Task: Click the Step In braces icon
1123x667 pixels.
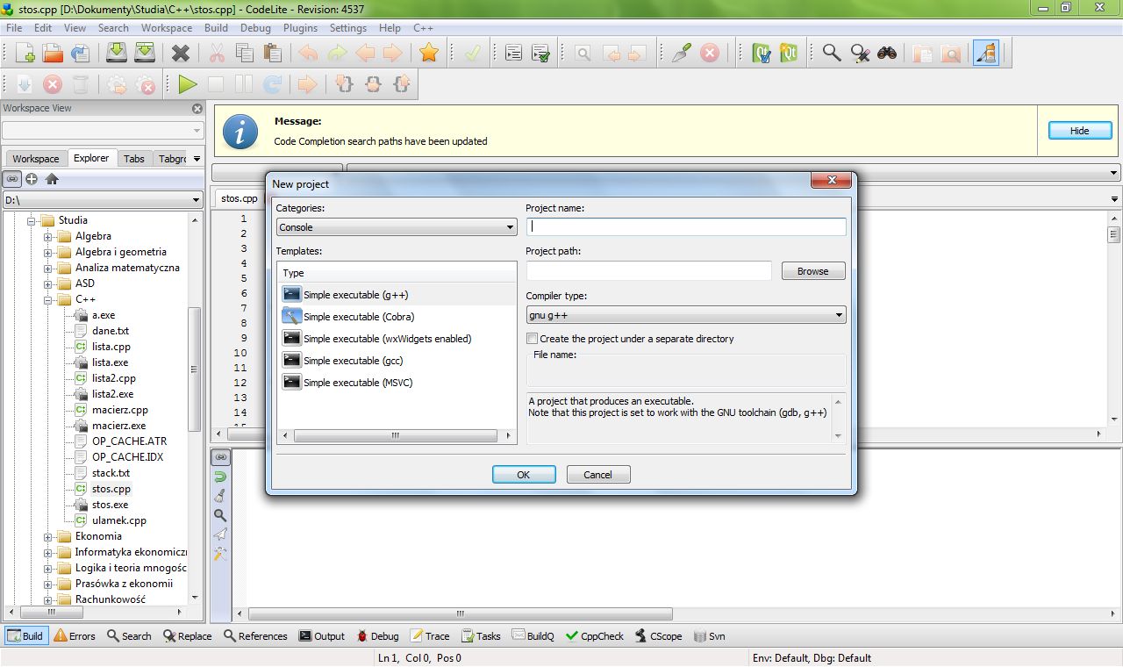Action: coord(345,85)
